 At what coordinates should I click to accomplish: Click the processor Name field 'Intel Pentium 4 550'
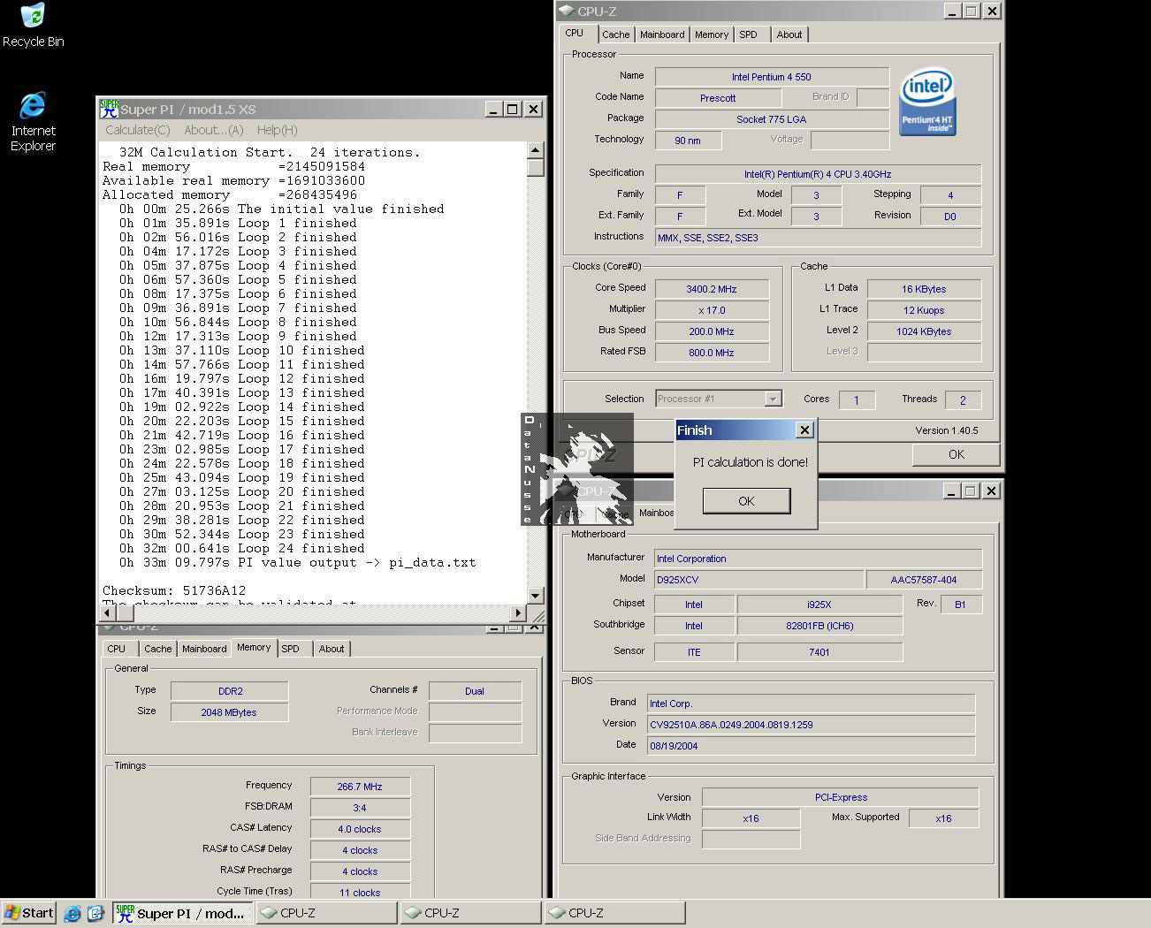[772, 77]
